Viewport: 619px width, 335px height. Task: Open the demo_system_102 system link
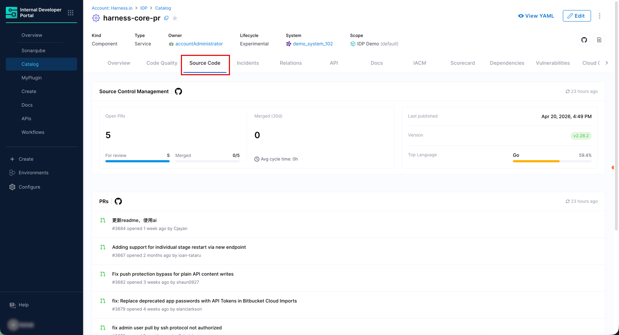pyautogui.click(x=313, y=44)
